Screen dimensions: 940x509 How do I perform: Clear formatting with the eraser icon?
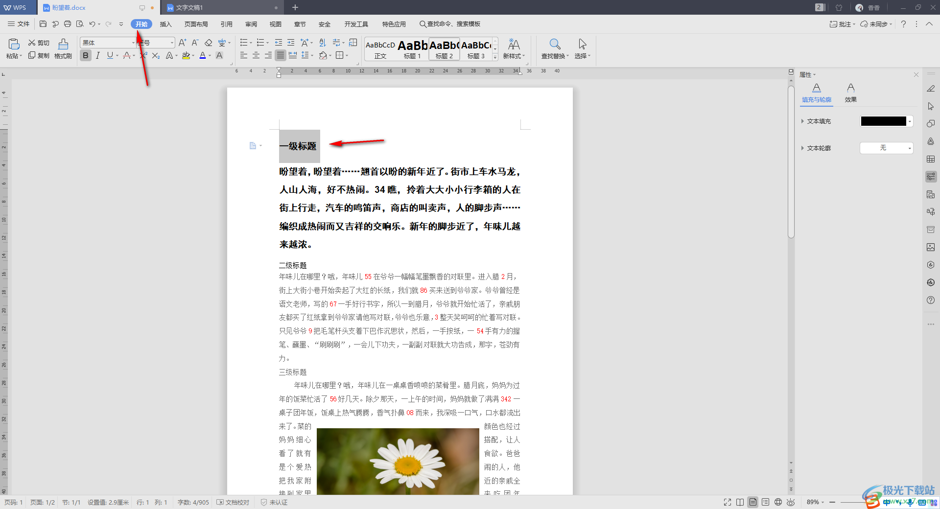[209, 43]
